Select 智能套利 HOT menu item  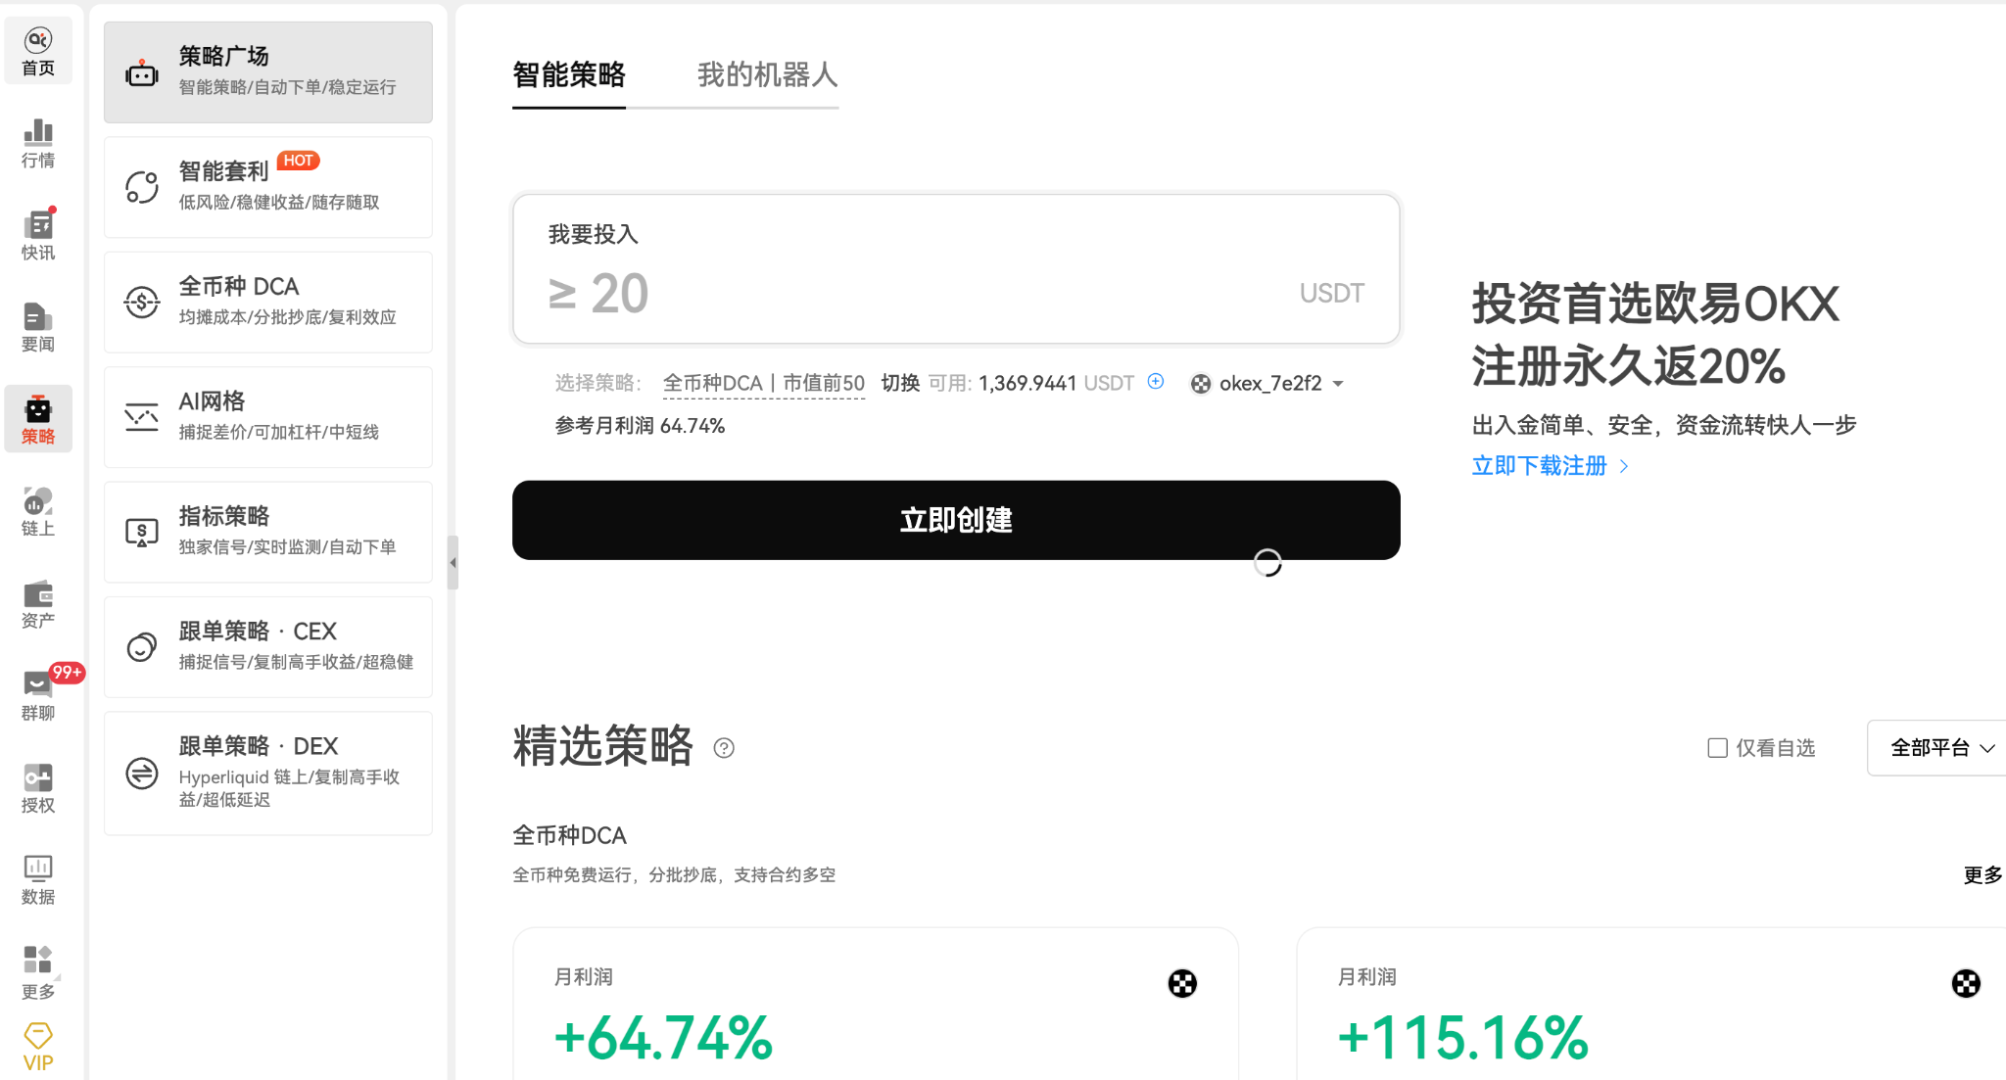click(268, 187)
